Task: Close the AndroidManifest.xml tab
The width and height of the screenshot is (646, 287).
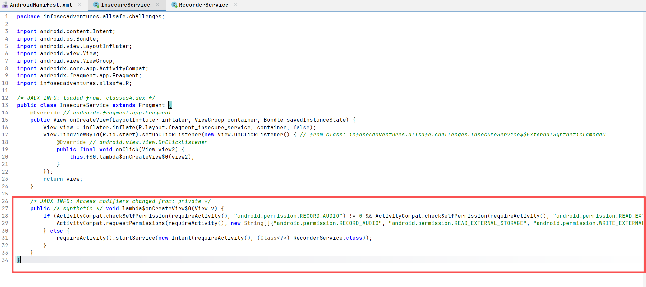Action: 80,5
